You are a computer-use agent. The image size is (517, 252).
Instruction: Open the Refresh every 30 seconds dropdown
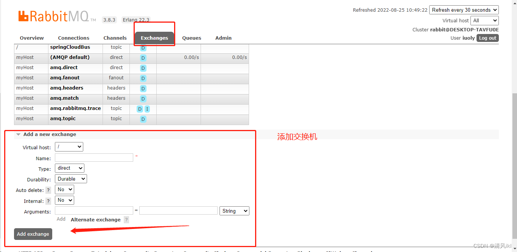pos(464,10)
